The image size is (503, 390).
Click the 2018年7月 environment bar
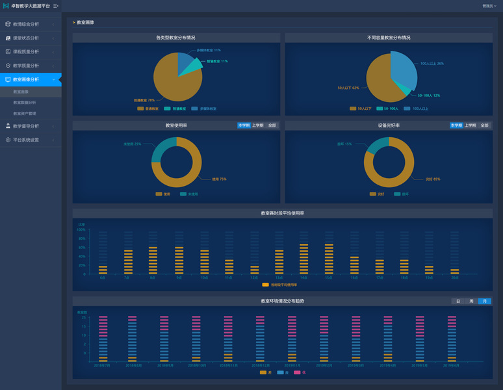pos(103,339)
